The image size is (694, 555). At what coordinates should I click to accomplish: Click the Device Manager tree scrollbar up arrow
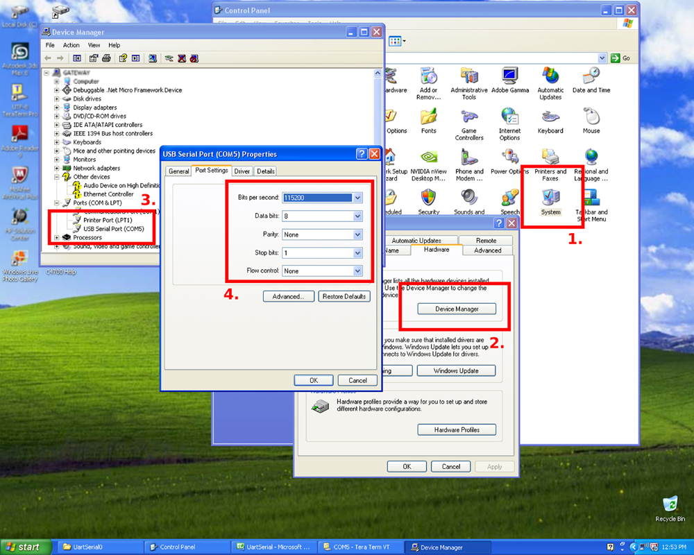[x=378, y=73]
